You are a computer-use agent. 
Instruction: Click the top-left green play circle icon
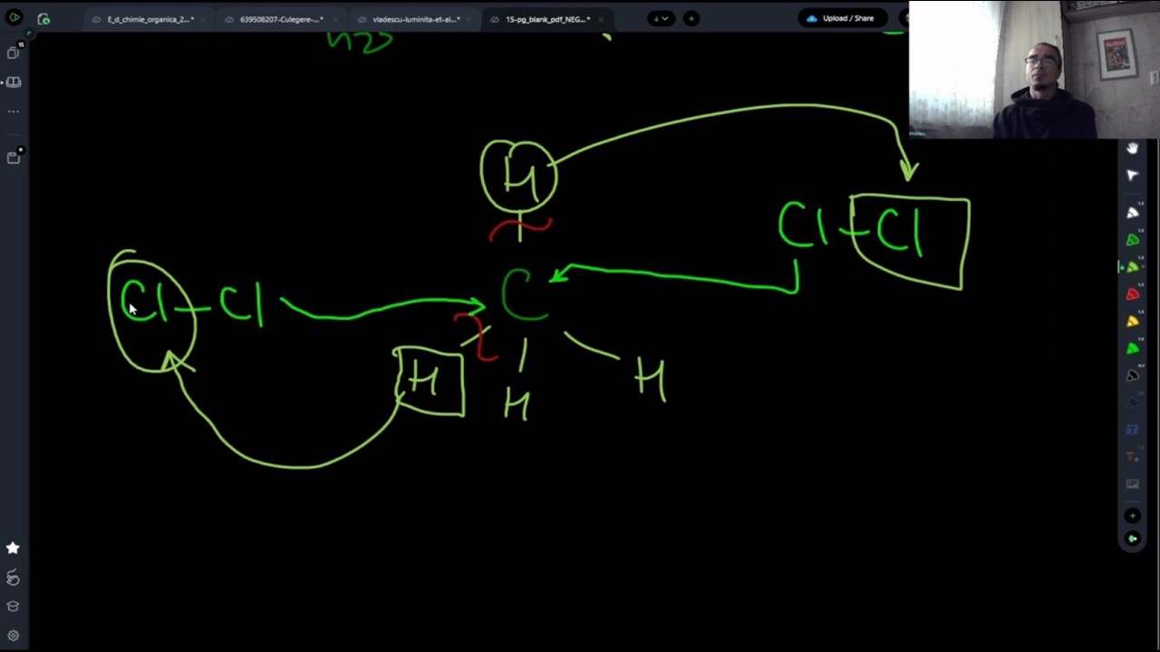point(14,18)
